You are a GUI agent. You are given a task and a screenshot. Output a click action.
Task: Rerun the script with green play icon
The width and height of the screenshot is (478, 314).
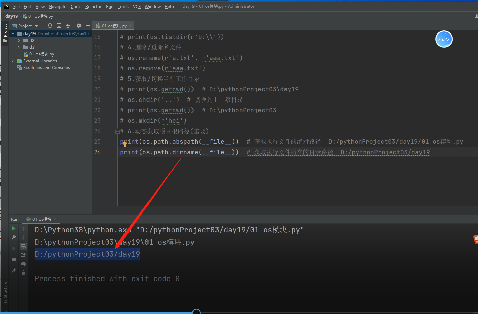point(14,229)
